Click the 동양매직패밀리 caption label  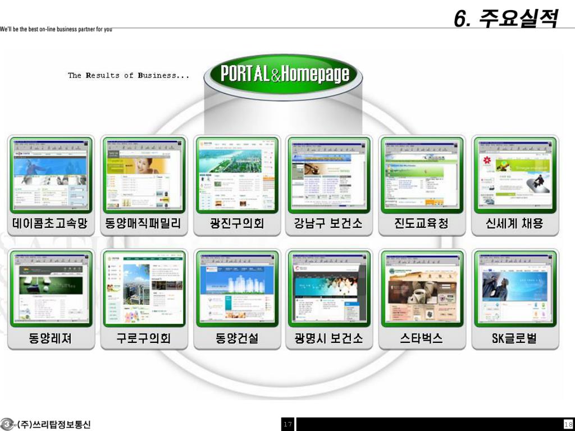(143, 223)
